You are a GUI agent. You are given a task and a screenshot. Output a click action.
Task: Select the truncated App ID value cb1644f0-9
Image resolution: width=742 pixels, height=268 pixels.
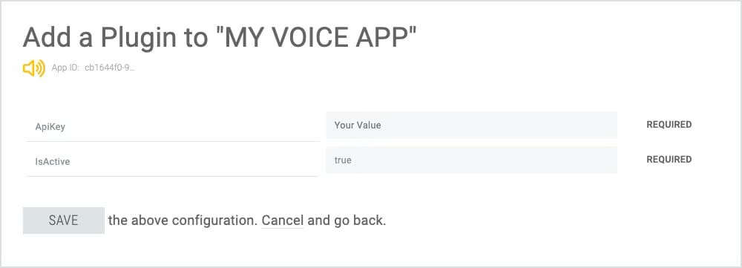click(x=110, y=68)
